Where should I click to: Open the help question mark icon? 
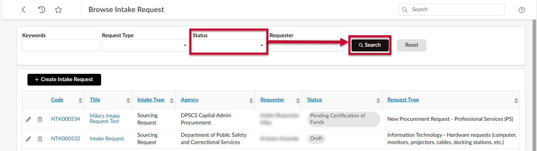tap(522, 10)
